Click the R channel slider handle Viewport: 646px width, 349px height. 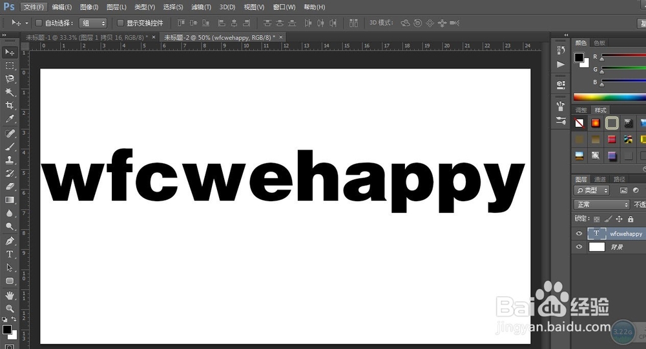pos(602,60)
